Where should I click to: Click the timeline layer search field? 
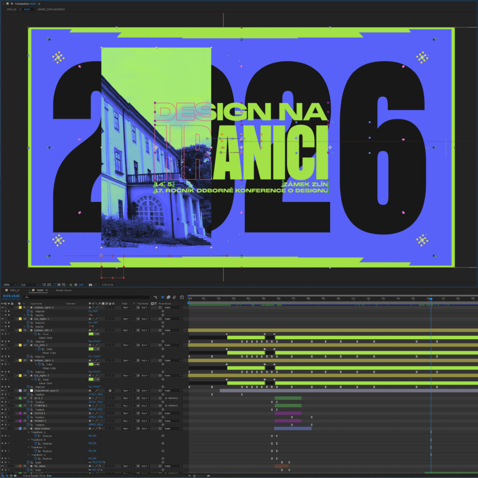tap(87, 297)
